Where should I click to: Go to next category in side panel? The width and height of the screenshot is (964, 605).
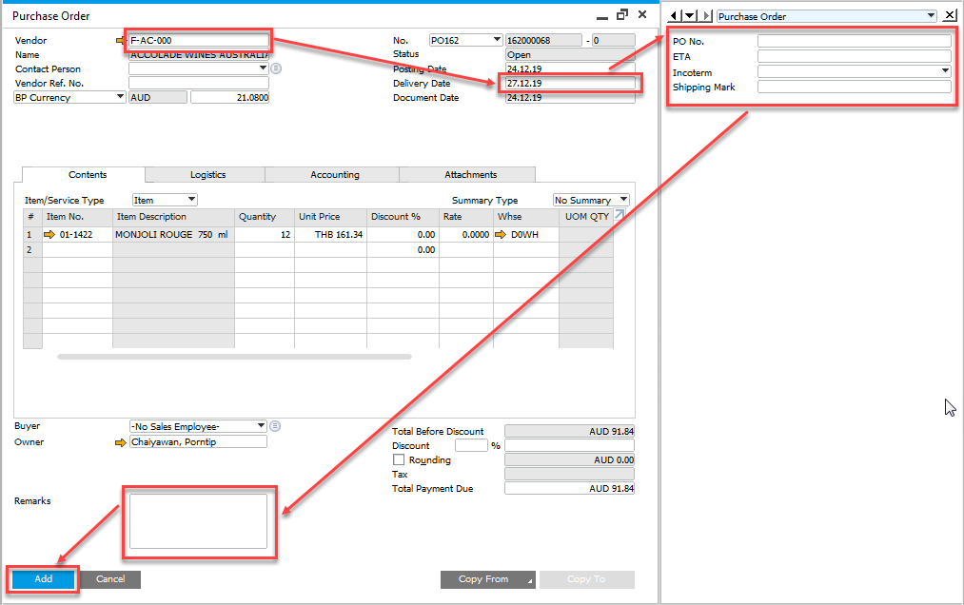coord(706,16)
